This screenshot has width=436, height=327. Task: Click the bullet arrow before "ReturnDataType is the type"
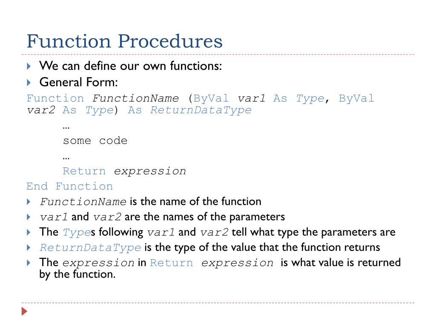[x=29, y=247]
